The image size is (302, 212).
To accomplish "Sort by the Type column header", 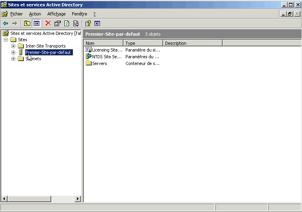I will click(x=143, y=43).
